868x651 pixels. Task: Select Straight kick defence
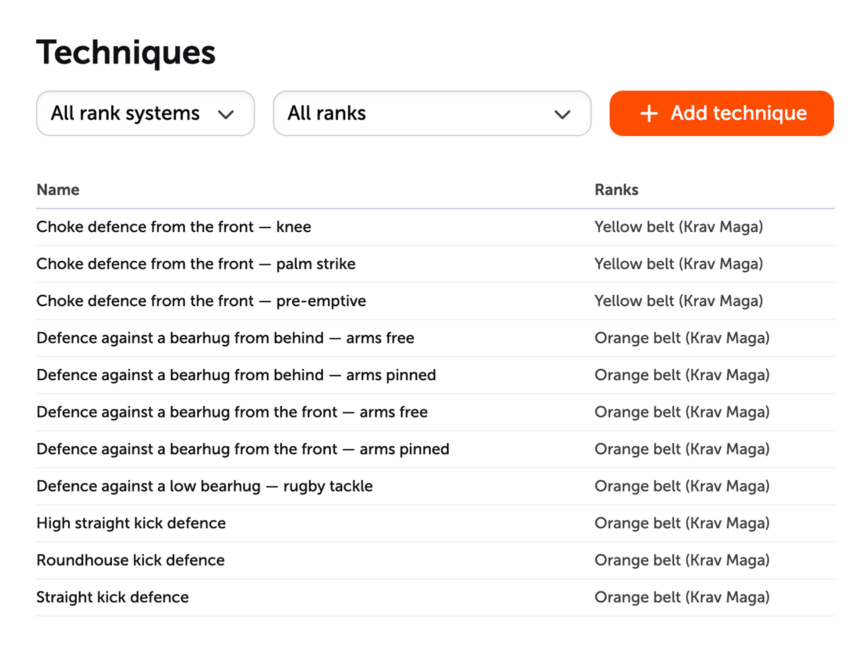click(112, 597)
